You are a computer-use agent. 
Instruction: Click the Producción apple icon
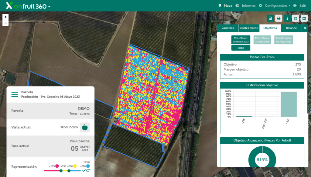pos(84,127)
